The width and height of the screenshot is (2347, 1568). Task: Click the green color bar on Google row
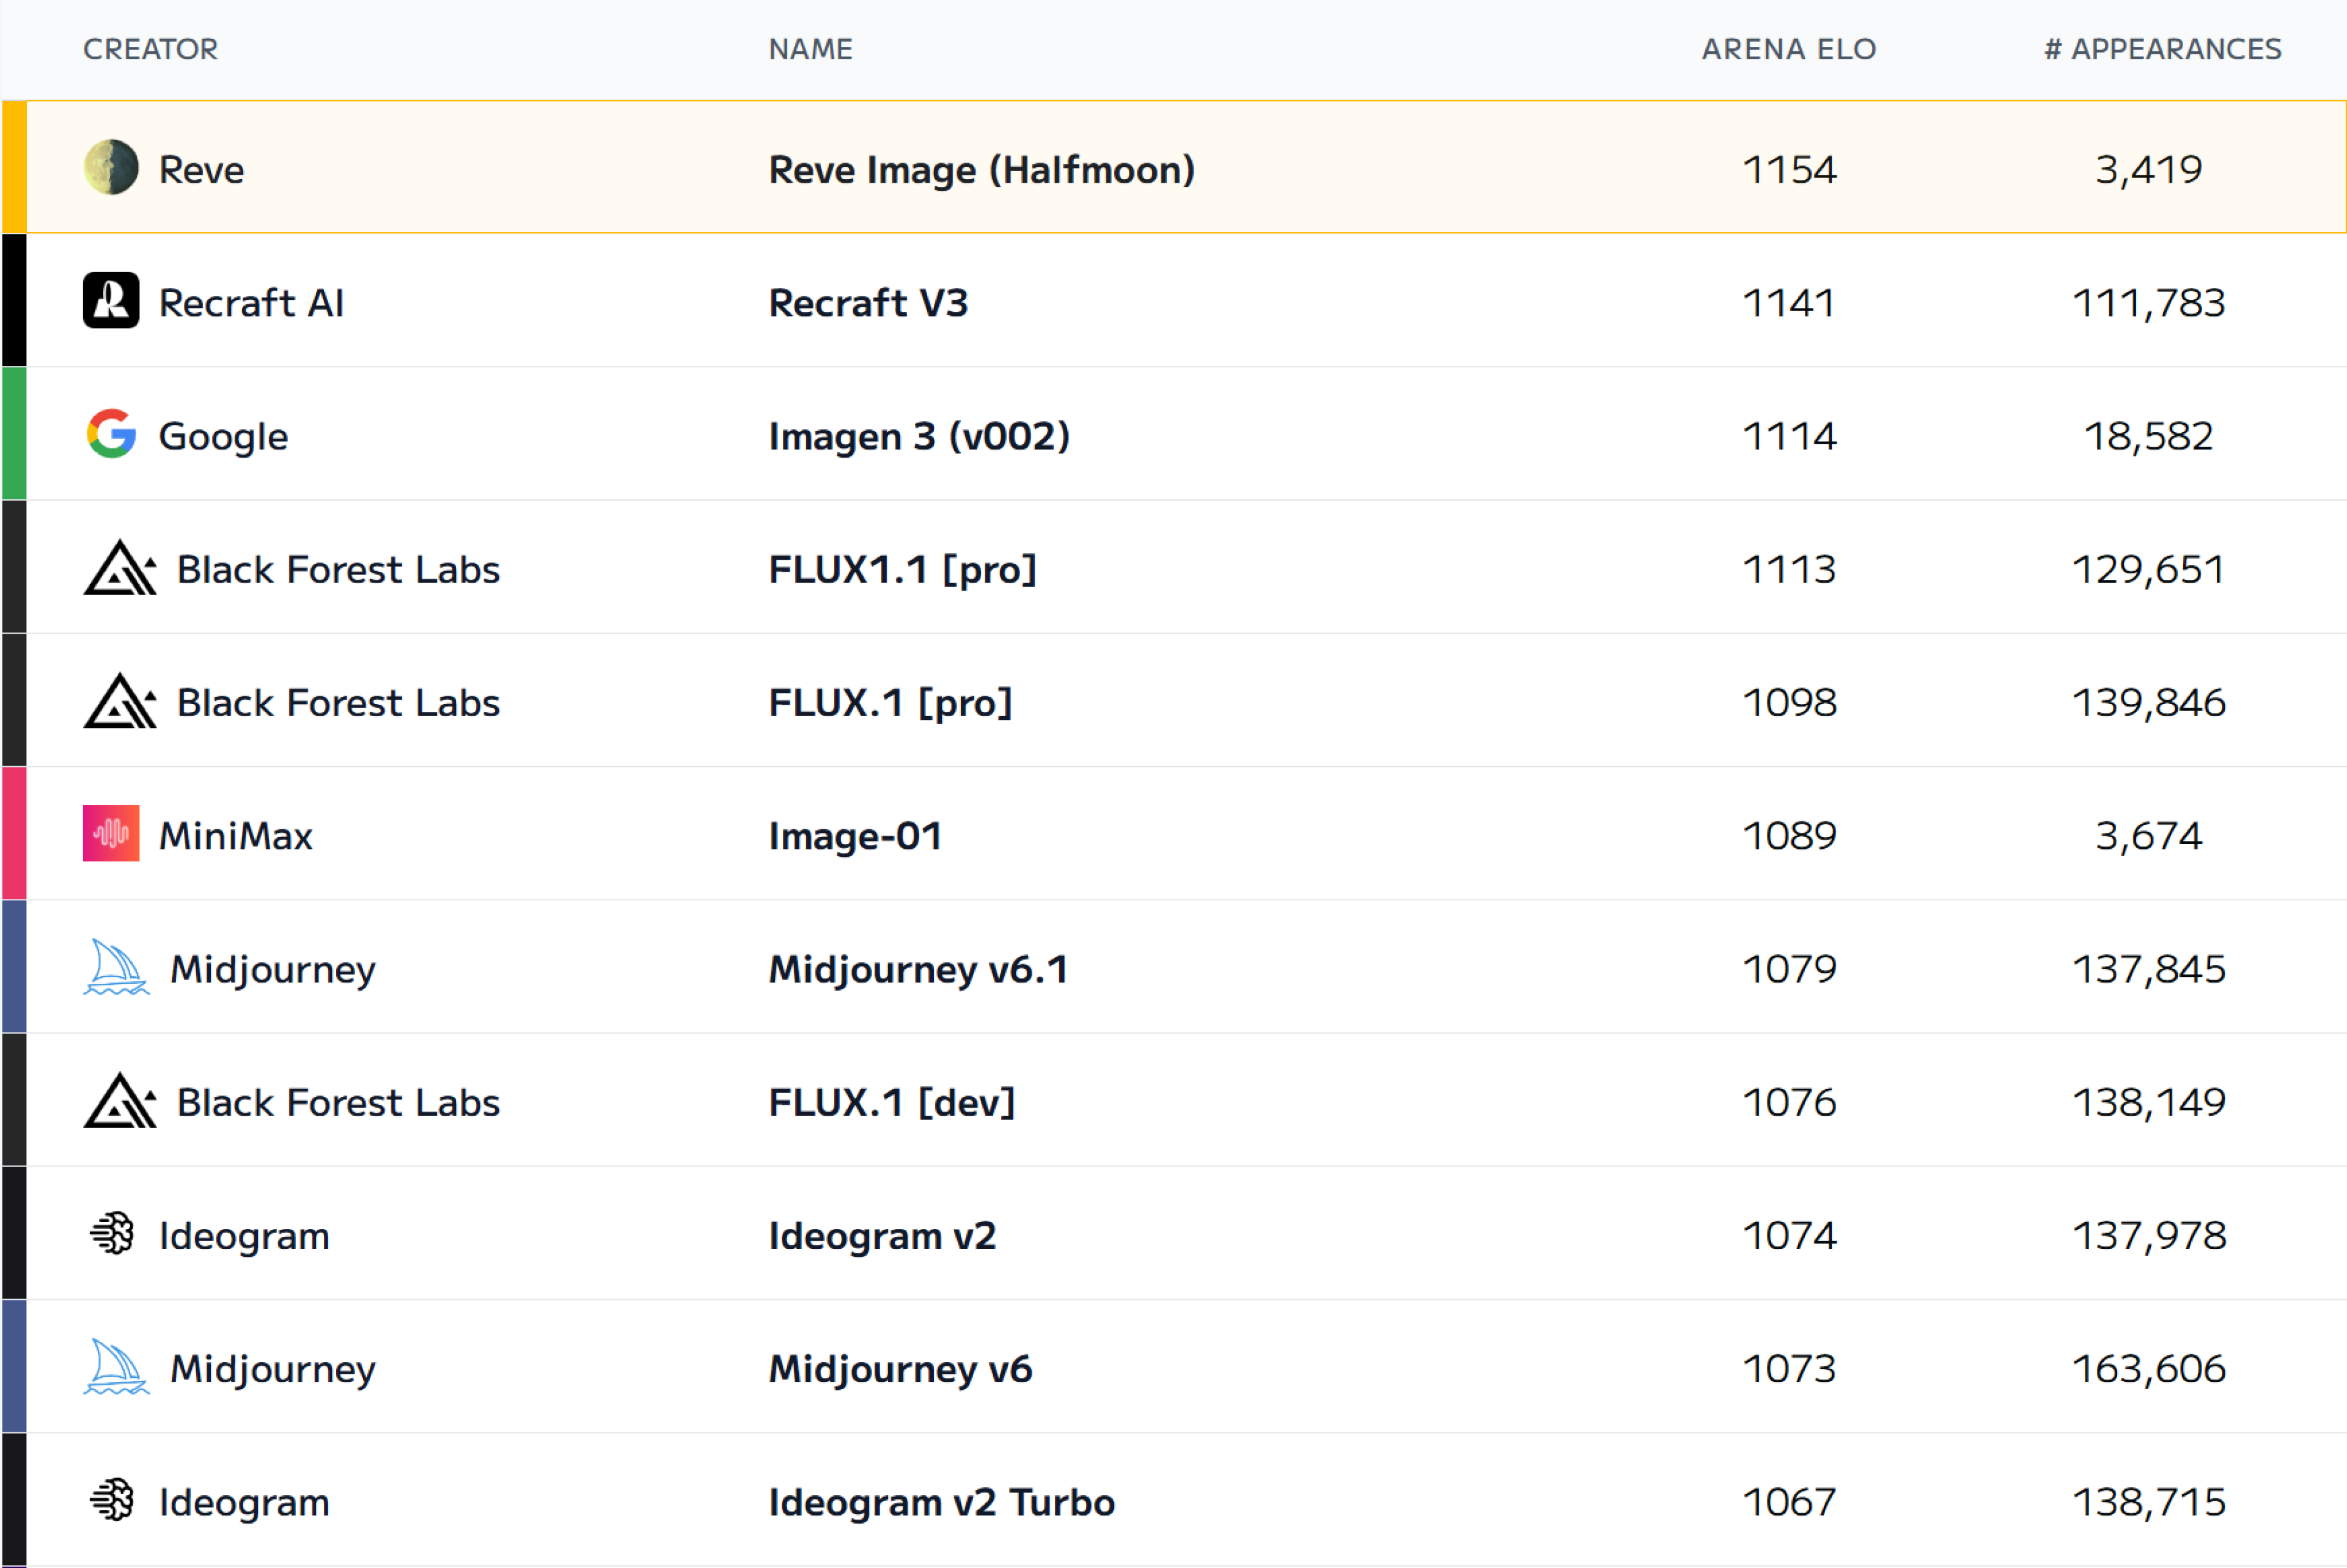14,433
